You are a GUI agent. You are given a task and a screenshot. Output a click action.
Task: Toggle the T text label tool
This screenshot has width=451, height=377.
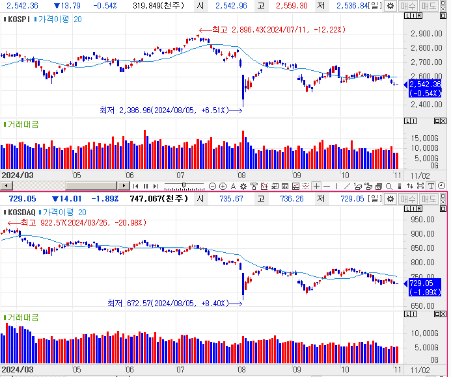point(431,186)
